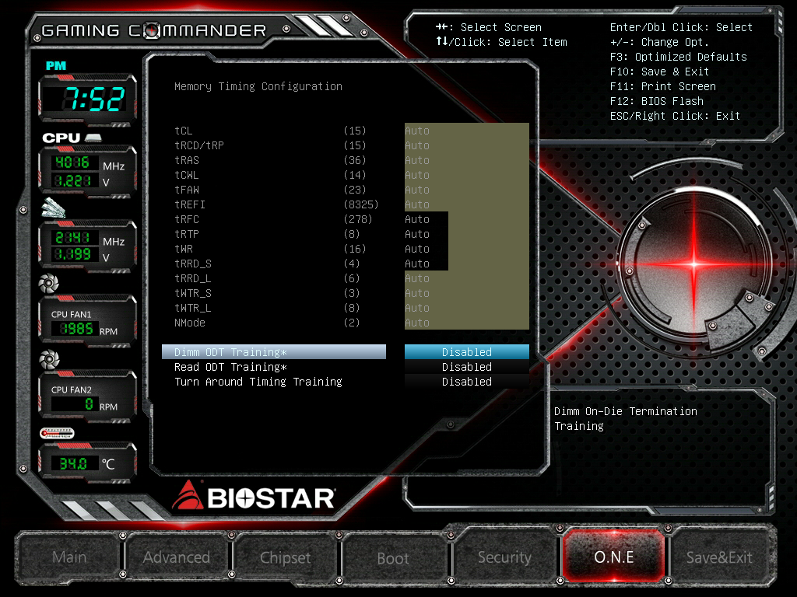Click the F12: BIOS Flash hint

[x=657, y=101]
